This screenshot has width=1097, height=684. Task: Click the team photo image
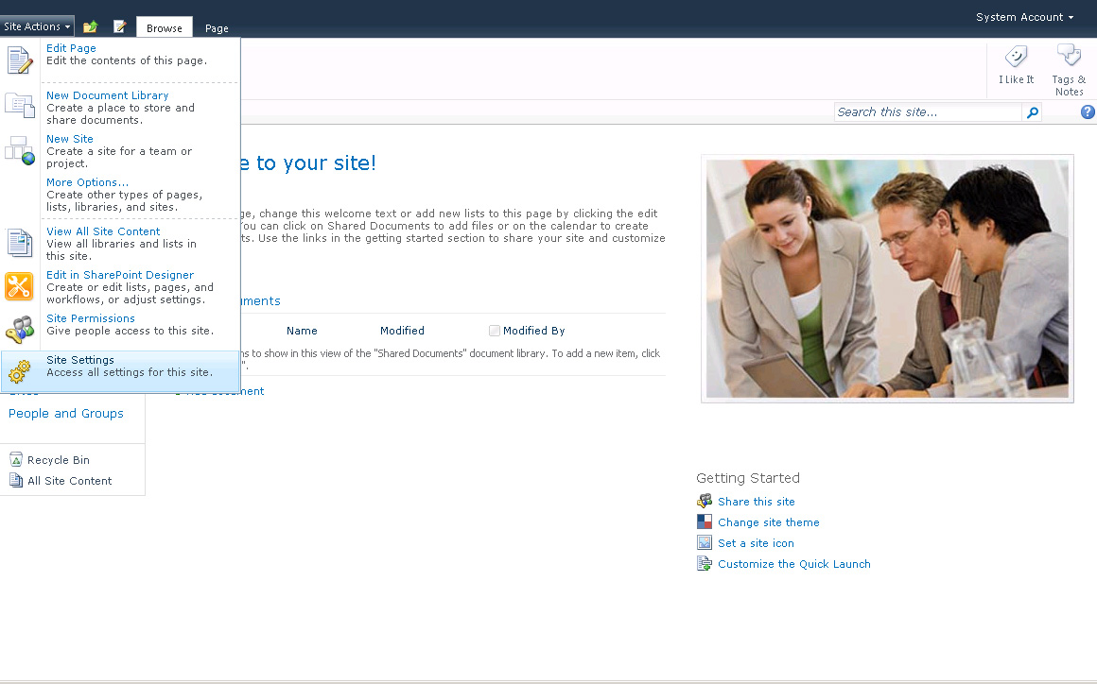tap(887, 279)
